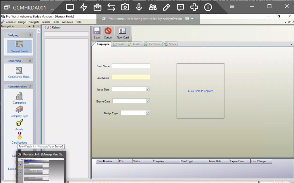Open the Console menu

tap(11, 22)
